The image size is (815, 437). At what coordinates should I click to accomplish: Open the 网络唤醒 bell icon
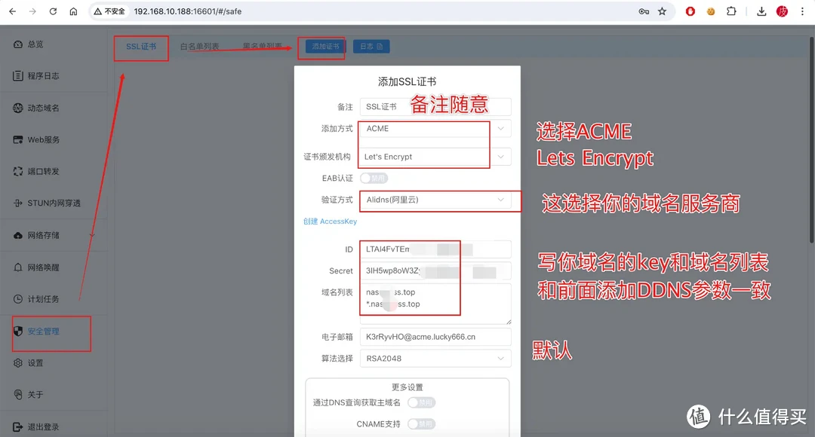click(18, 267)
